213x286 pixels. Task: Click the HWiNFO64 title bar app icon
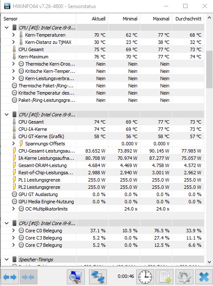[7, 6]
